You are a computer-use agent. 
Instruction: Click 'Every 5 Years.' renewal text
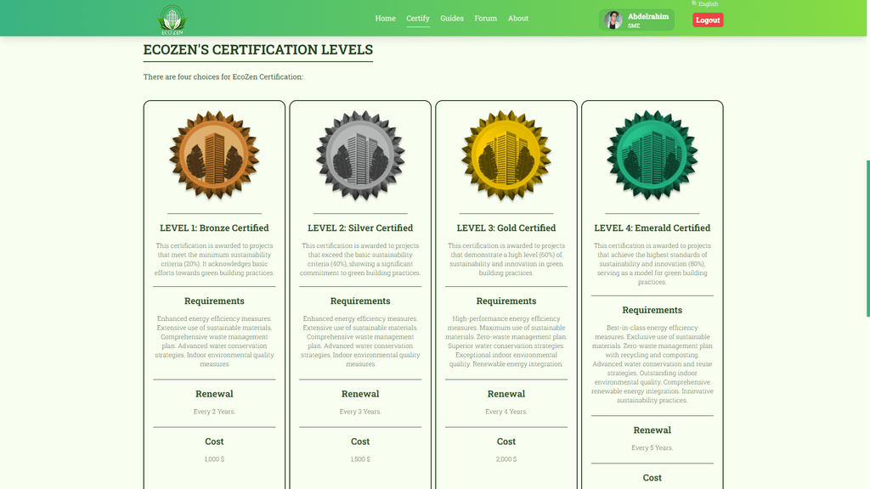click(652, 447)
